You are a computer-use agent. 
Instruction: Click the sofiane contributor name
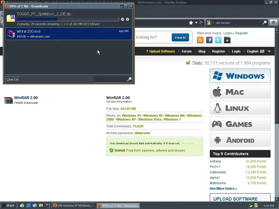point(215,161)
